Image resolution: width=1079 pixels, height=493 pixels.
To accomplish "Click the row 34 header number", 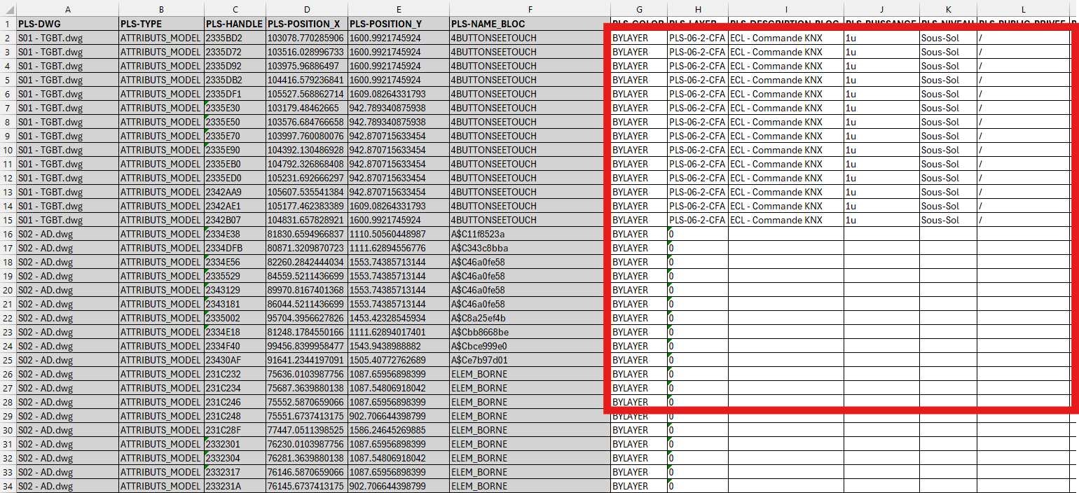I will click(8, 486).
